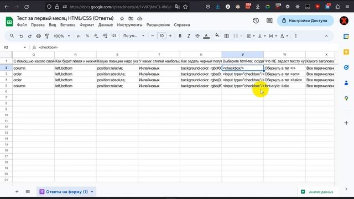Open fill color picker
354x199 pixels.
[x=217, y=35]
